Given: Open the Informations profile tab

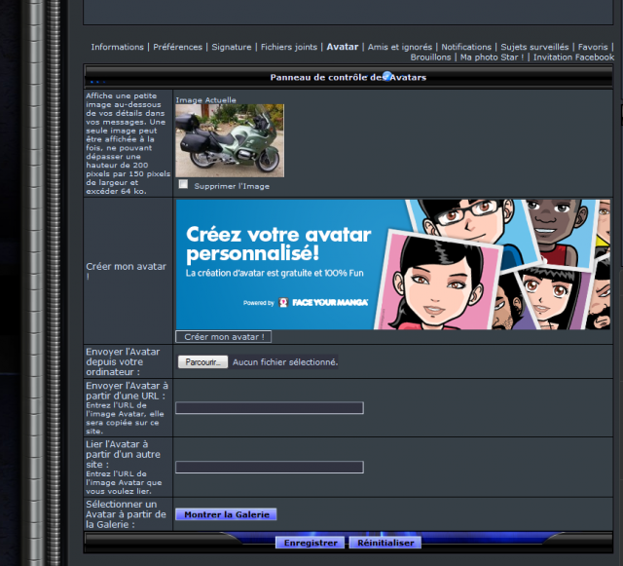Looking at the screenshot, I should click(x=117, y=47).
